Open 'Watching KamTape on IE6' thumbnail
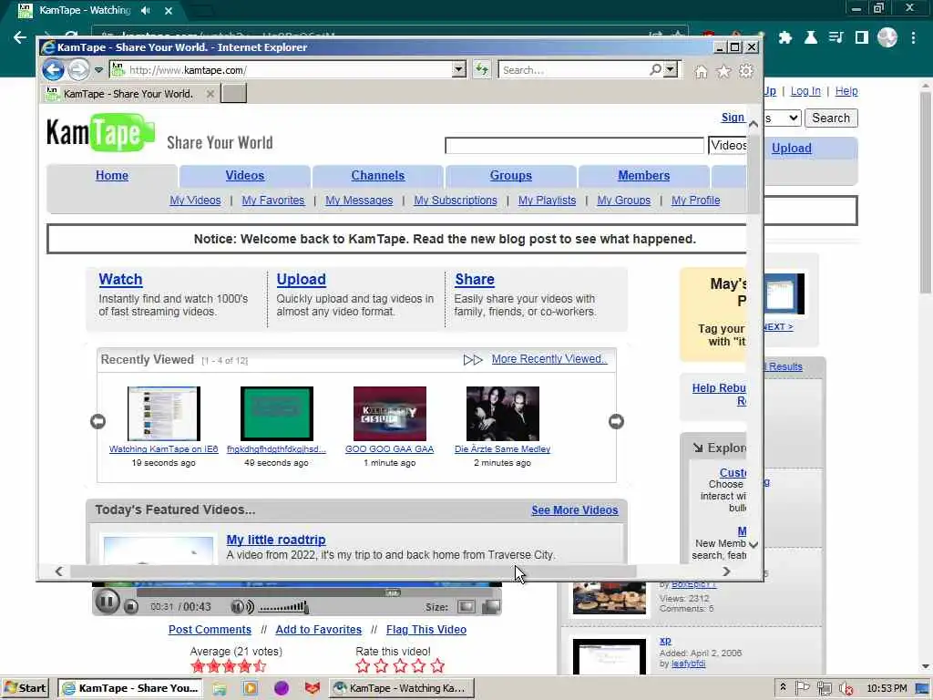This screenshot has width=933, height=700. click(x=164, y=414)
